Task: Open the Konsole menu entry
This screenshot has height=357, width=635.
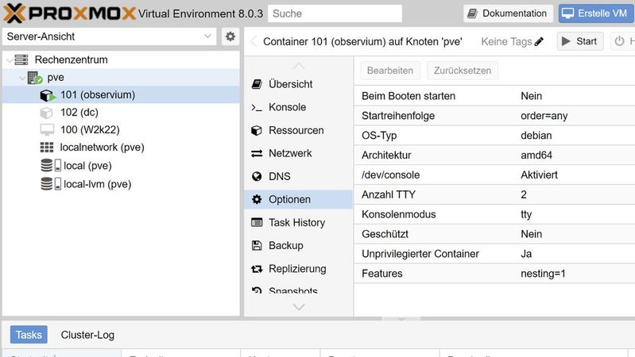Action: [x=287, y=107]
